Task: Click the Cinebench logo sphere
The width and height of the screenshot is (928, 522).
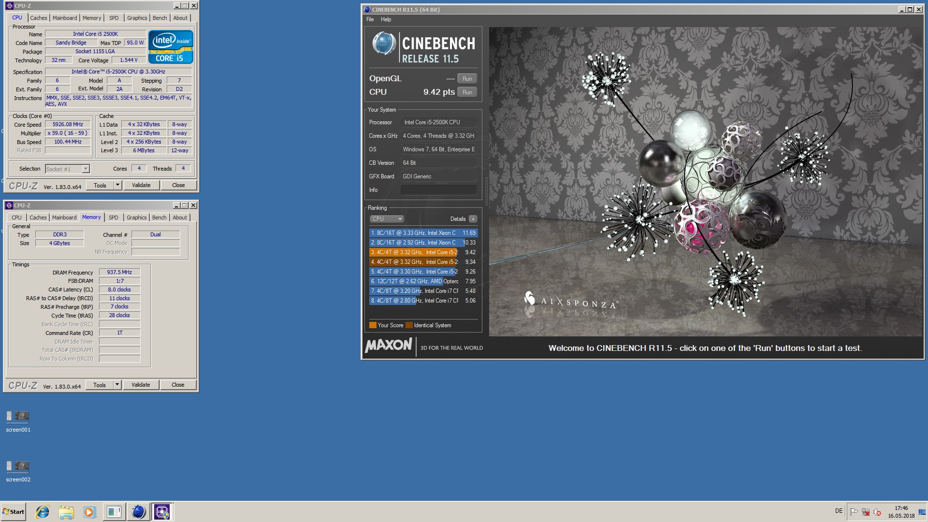Action: click(x=384, y=44)
